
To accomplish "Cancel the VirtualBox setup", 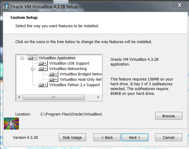I will tap(169, 137).
